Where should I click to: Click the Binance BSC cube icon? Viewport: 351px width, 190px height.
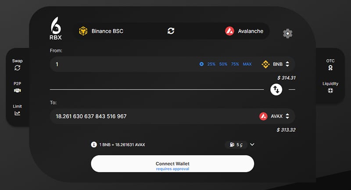pyautogui.click(x=83, y=31)
